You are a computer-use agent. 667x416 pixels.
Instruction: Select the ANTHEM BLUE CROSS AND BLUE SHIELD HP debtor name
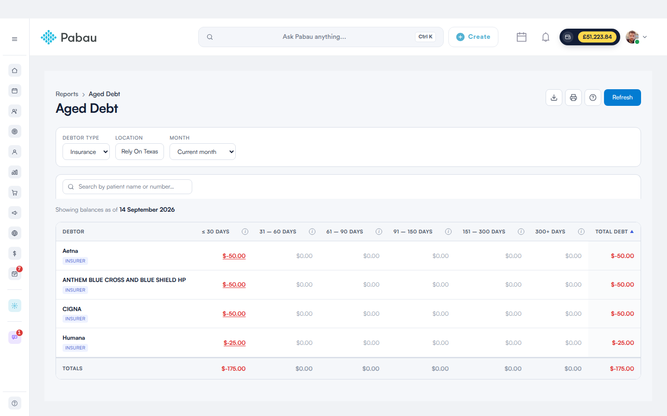(x=124, y=280)
